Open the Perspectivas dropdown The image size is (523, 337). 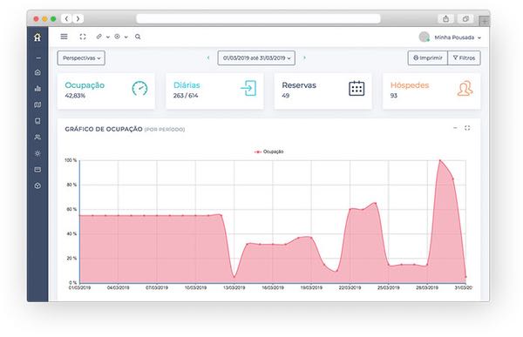81,58
